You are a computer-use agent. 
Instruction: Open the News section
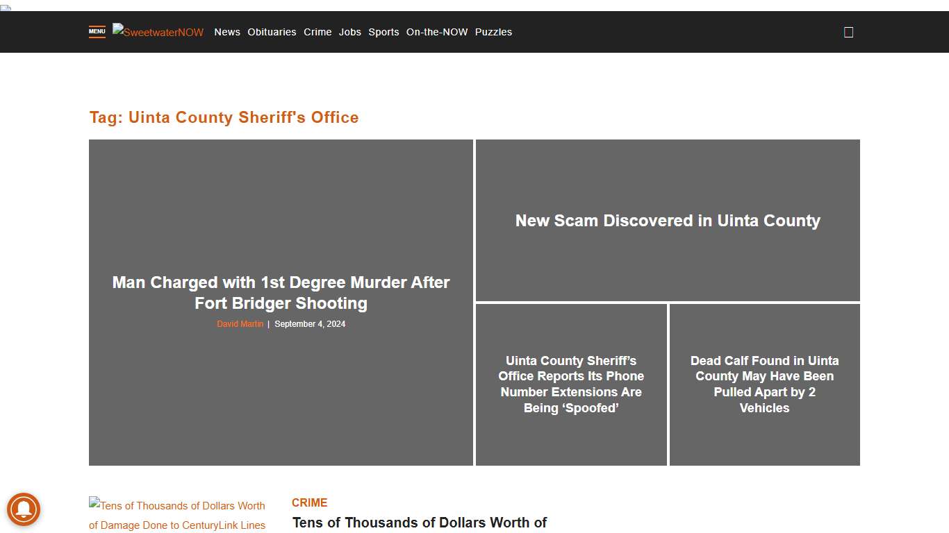[x=226, y=32]
